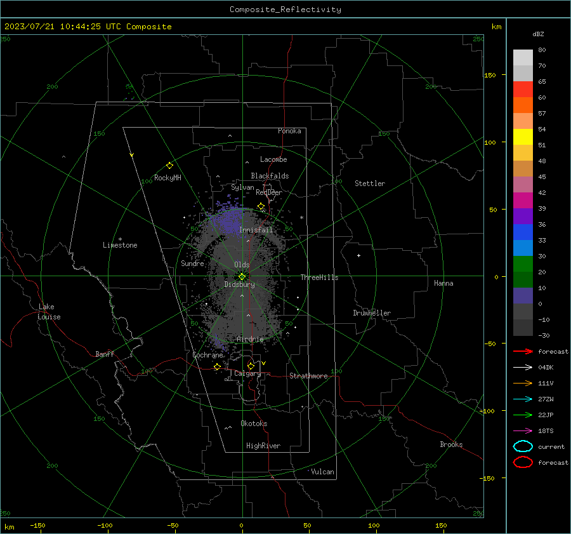Pick the light gray 70–80 dBZ color band

point(523,58)
